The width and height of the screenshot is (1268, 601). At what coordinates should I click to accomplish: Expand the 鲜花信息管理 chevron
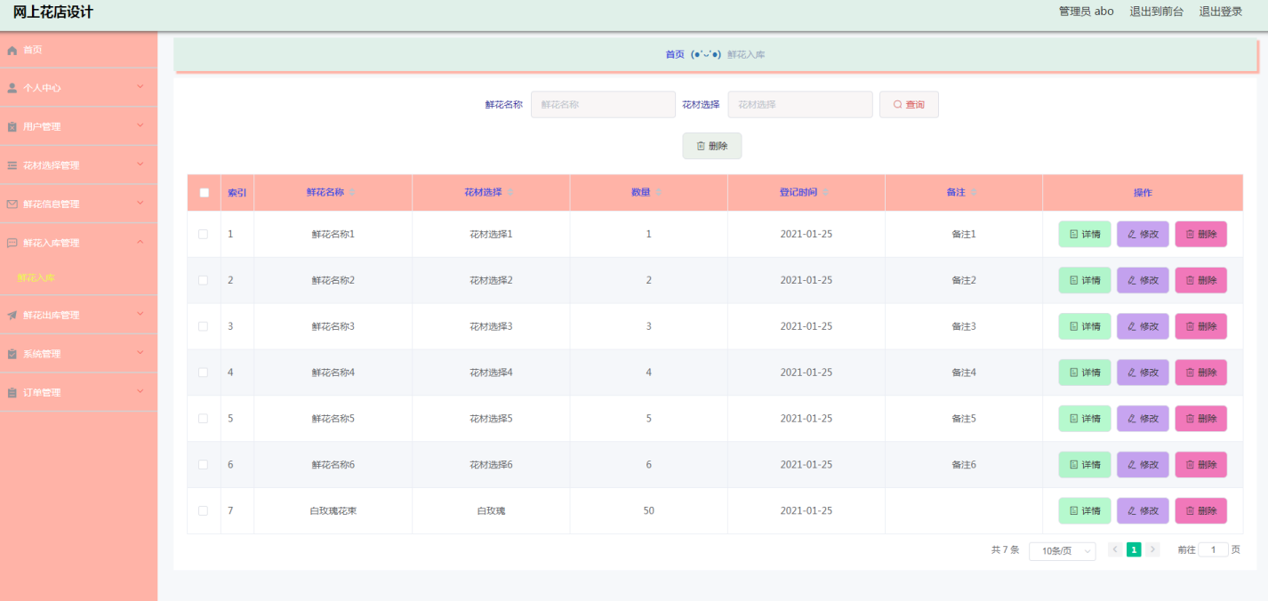(140, 203)
